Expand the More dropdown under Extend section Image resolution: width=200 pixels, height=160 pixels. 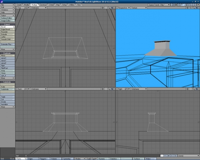click(7, 49)
